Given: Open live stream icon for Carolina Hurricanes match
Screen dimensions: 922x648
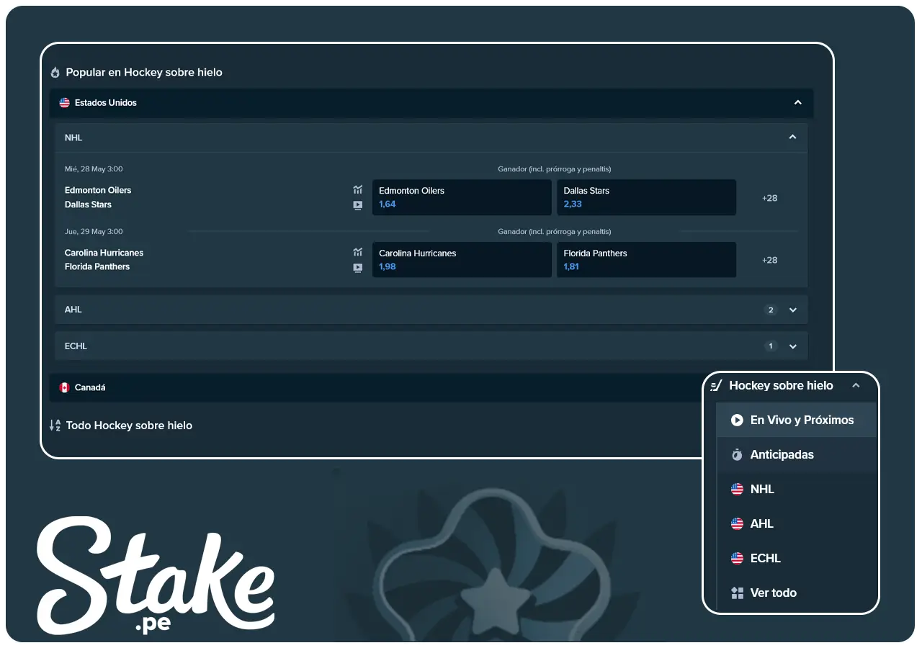Looking at the screenshot, I should click(358, 268).
